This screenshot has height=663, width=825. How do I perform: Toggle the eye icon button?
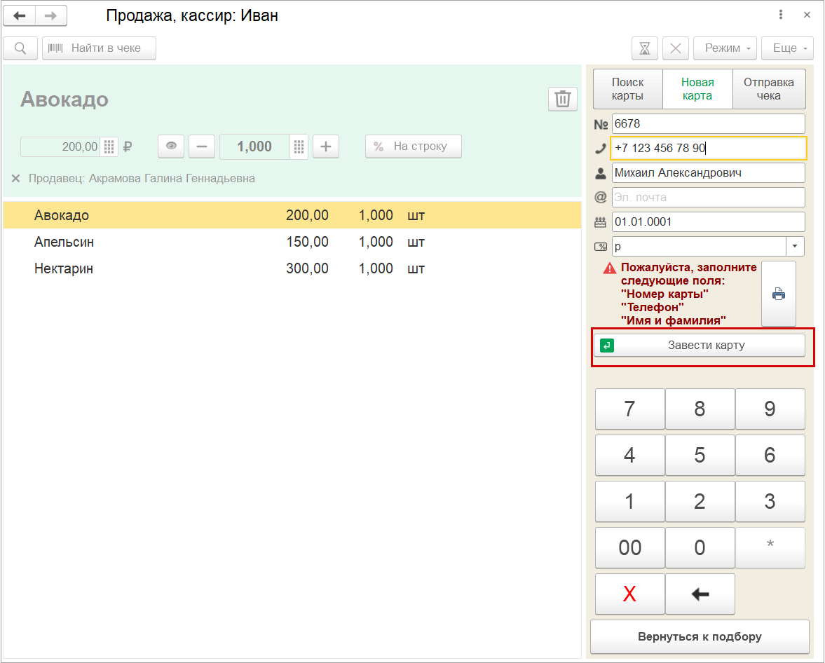pyautogui.click(x=171, y=146)
